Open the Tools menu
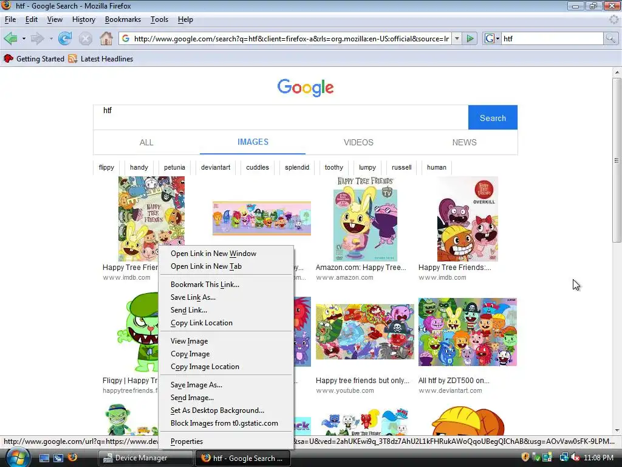Viewport: 622px width, 467px height. coord(159,19)
